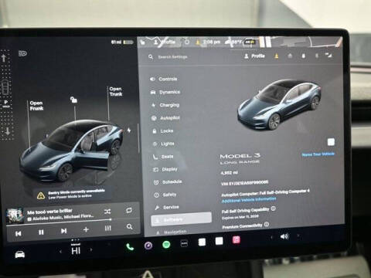Open media search with the magnifier icon

coord(130,226)
